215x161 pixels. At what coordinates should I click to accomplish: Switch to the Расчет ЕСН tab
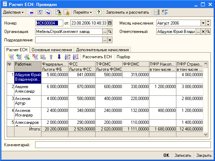pyautogui.click(x=17, y=50)
